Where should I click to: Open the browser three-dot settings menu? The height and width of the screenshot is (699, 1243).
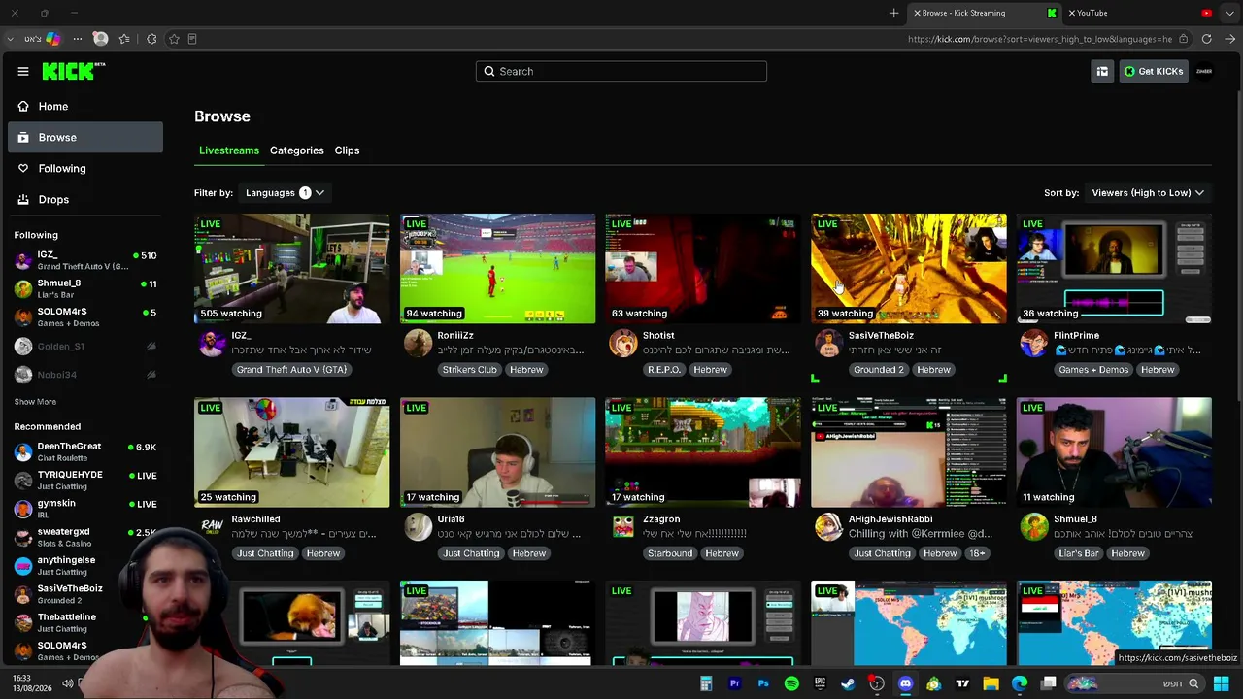(77, 39)
